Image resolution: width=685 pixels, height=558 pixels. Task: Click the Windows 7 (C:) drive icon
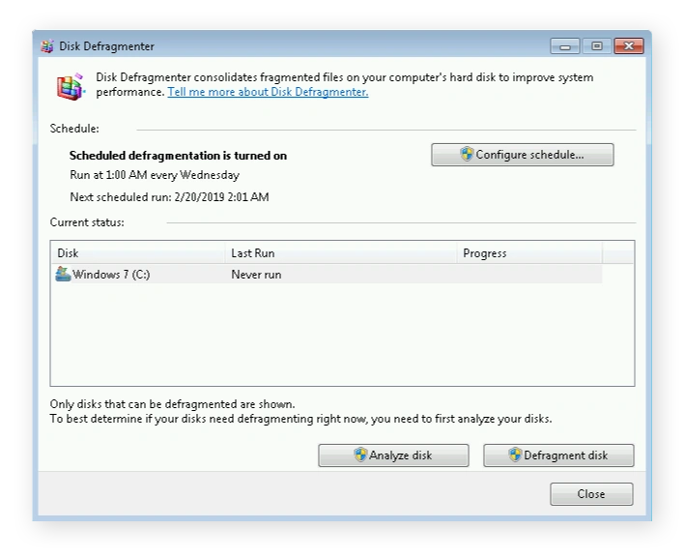point(63,275)
